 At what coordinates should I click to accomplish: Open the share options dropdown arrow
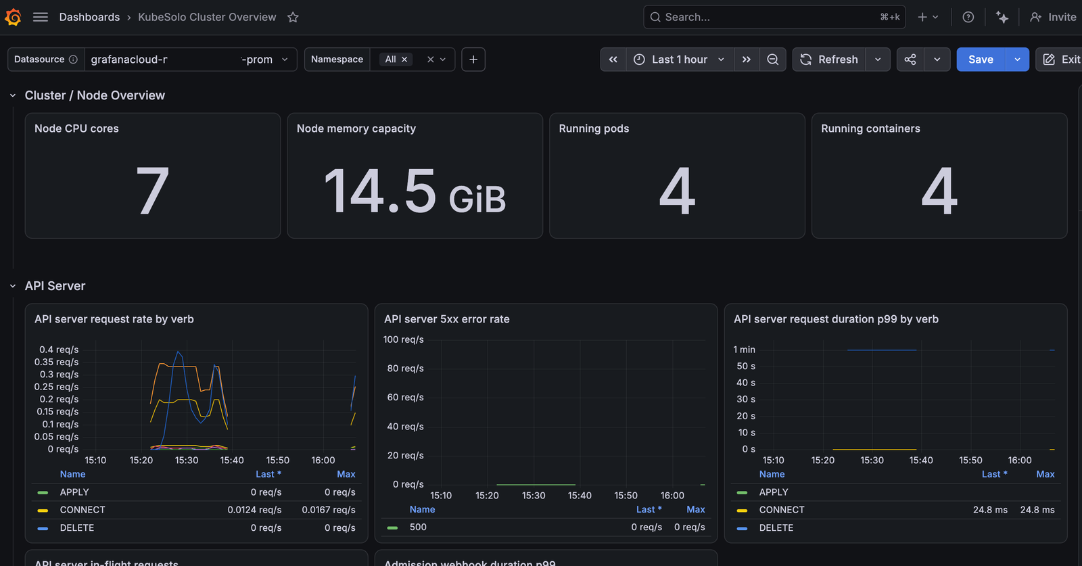pos(937,60)
